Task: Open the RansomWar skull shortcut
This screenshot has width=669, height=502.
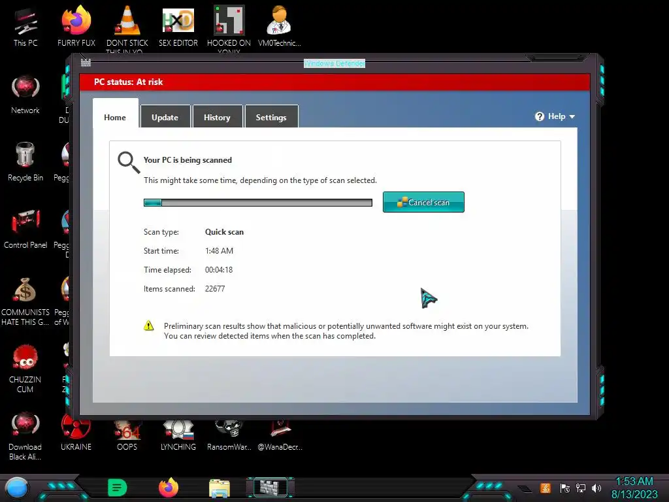Action: point(229,435)
